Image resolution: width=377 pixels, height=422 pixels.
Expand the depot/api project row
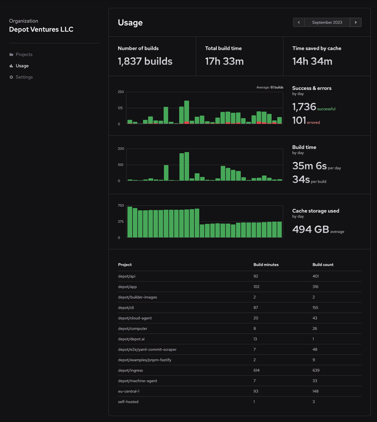pyautogui.click(x=126, y=276)
